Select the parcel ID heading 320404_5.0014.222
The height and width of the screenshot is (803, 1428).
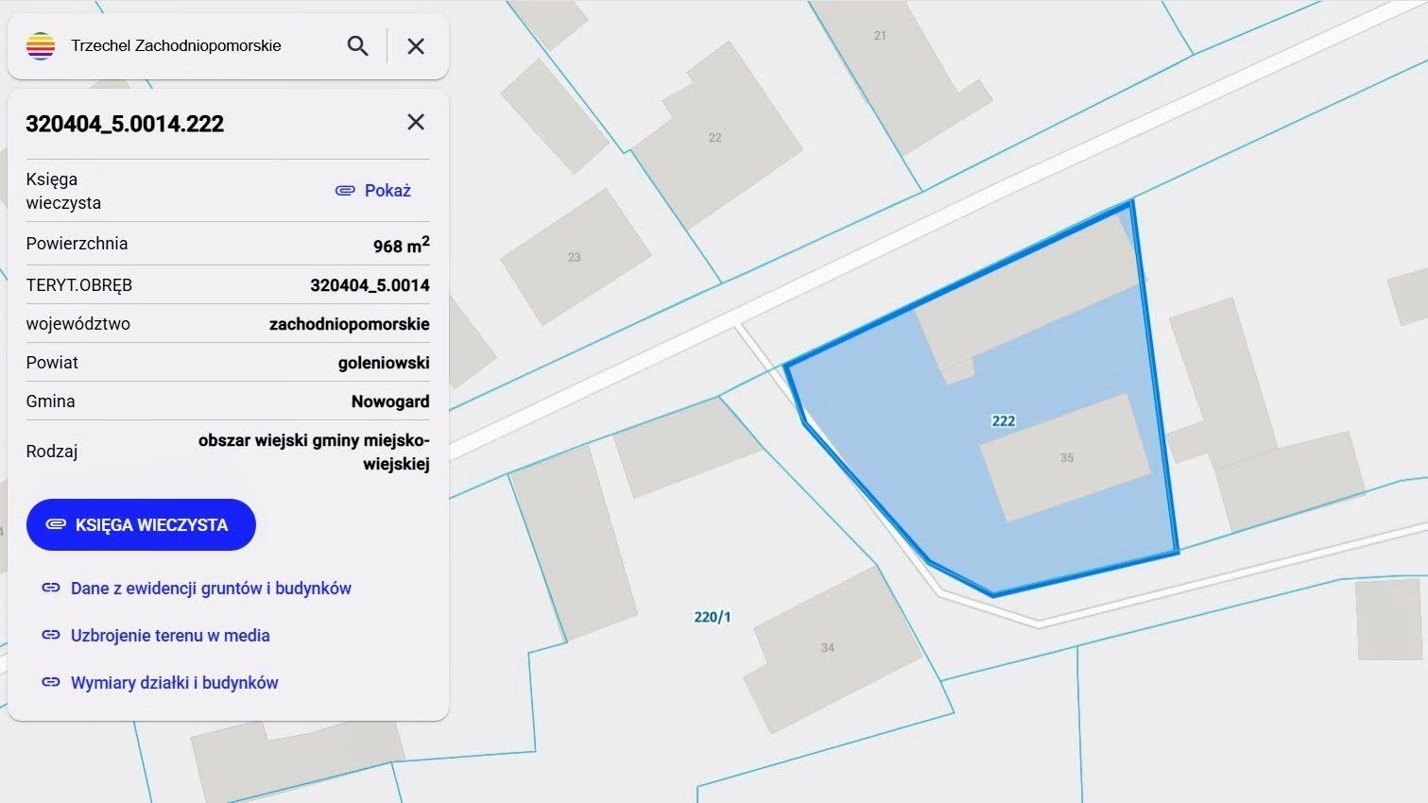pos(125,124)
